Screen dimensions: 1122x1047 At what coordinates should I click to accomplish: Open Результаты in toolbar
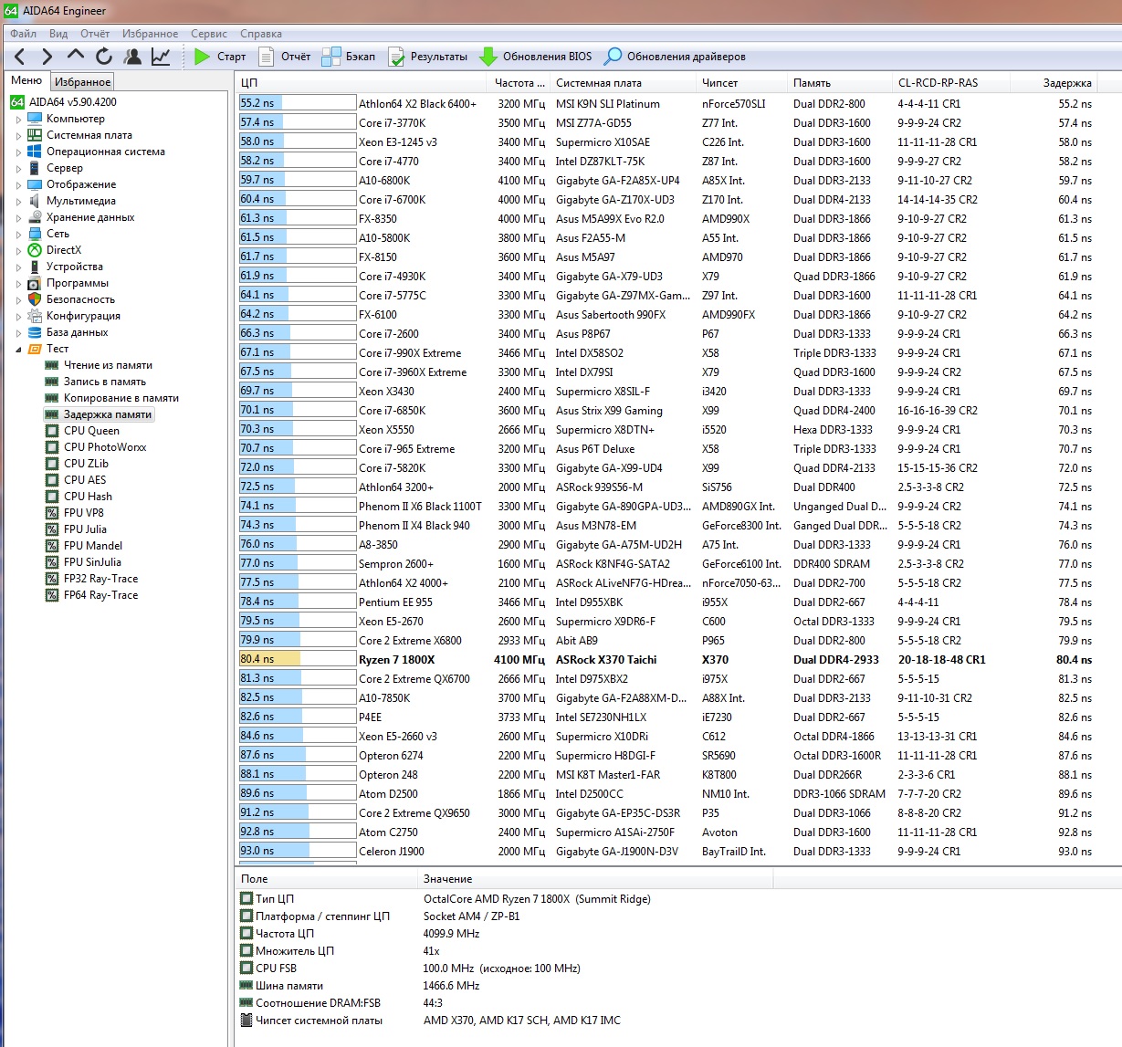tap(428, 57)
